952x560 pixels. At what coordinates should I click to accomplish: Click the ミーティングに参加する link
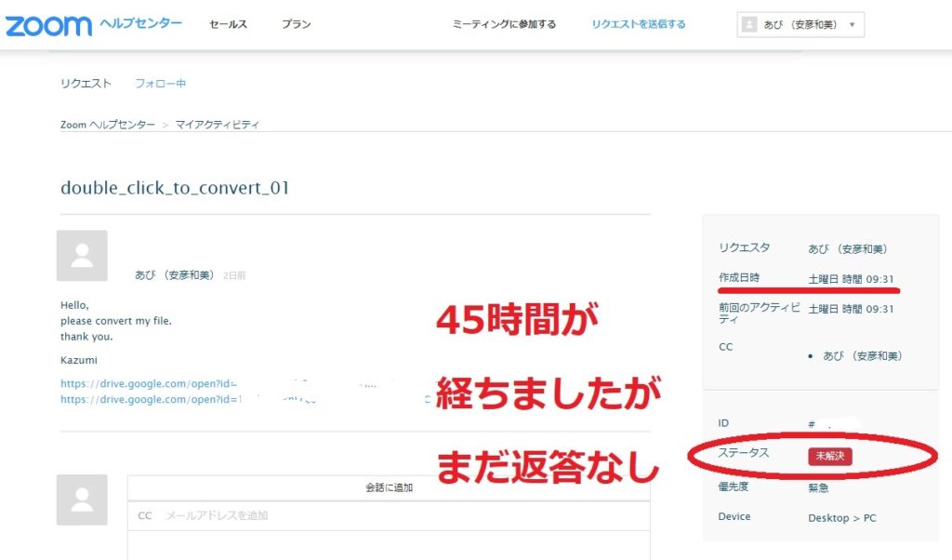coord(503,23)
